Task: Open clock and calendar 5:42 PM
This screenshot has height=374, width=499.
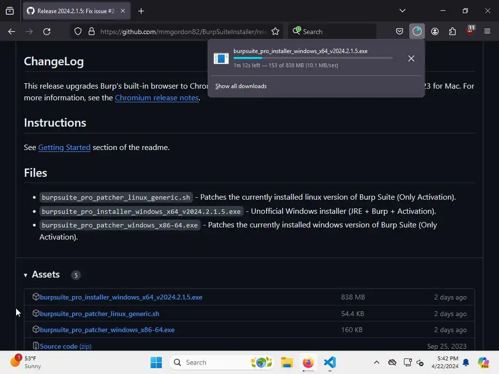Action: (444, 362)
